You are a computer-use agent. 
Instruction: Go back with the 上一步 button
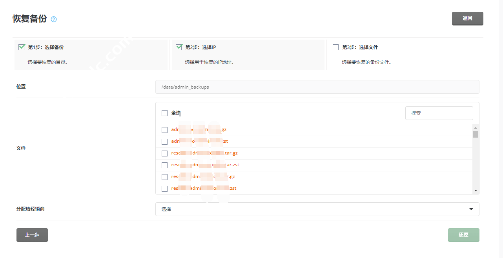32,235
